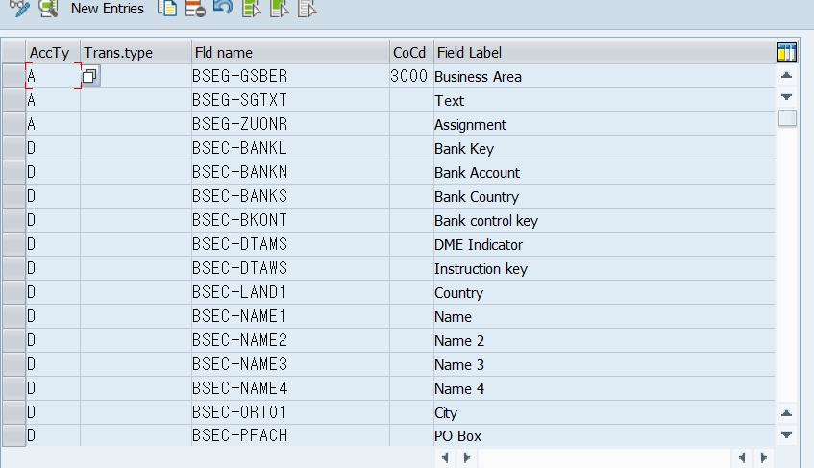Select the row for BSEC-BKONT

(x=14, y=220)
